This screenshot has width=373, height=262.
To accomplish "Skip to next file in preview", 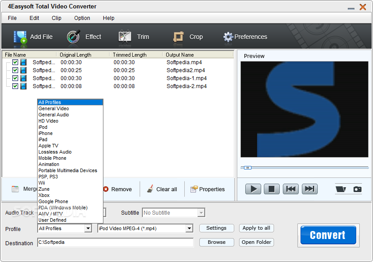I will (310, 189).
